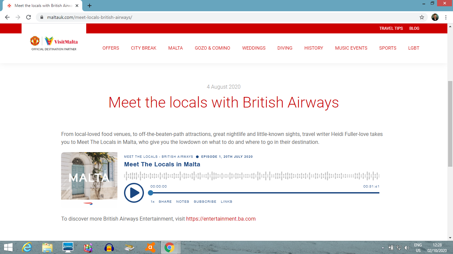Click the VisitMalta logo
This screenshot has height=254, width=453.
(54, 43)
